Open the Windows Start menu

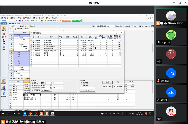(x=3, y=114)
